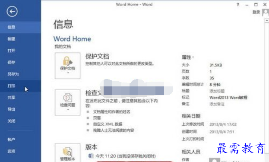Screen dimensions: 269x162
Task: Expand the 保护文档 lock button
Action: tap(68, 66)
